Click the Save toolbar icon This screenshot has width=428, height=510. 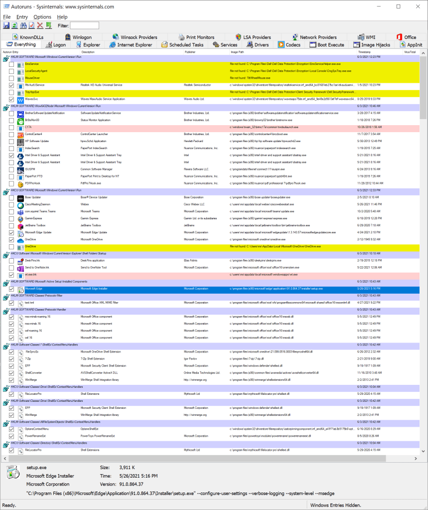(x=6, y=25)
